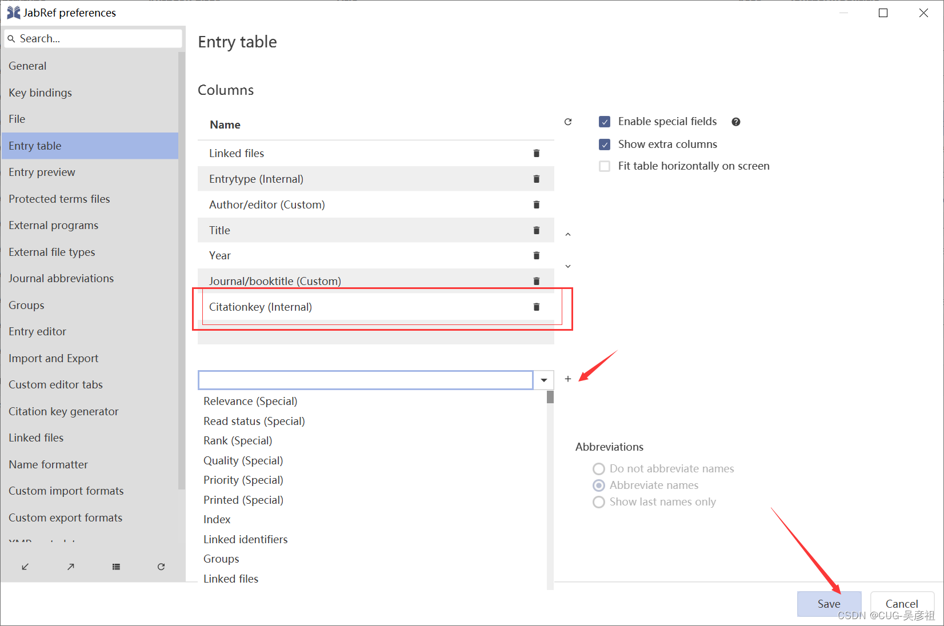Delete the Title column
The image size is (944, 626).
536,230
